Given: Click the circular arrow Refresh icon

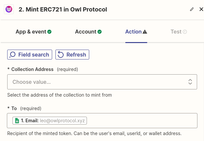Looking at the screenshot, I should tap(61, 55).
